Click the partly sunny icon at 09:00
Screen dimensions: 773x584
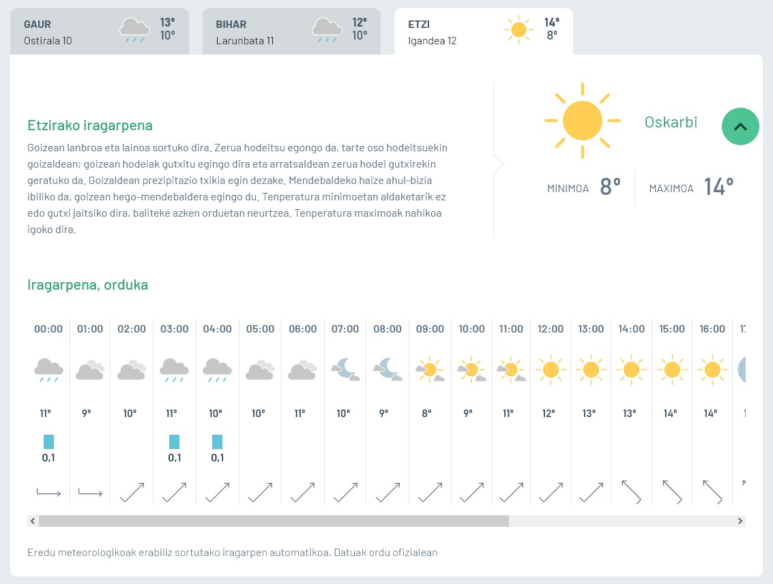tap(430, 370)
